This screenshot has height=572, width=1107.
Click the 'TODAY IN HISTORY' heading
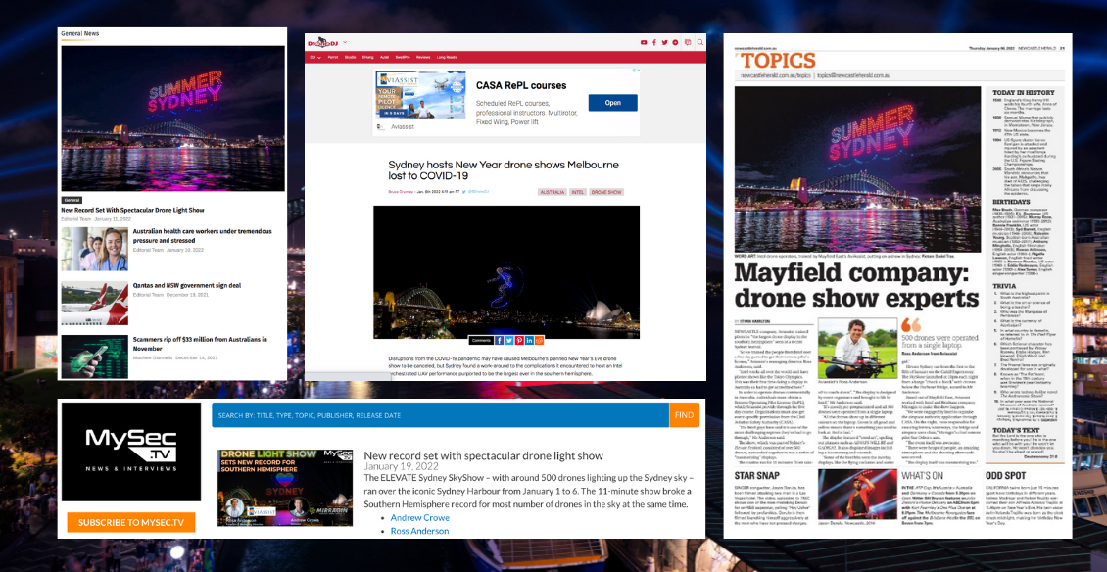point(1024,92)
